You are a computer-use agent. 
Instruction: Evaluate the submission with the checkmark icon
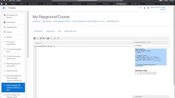click(44, 38)
